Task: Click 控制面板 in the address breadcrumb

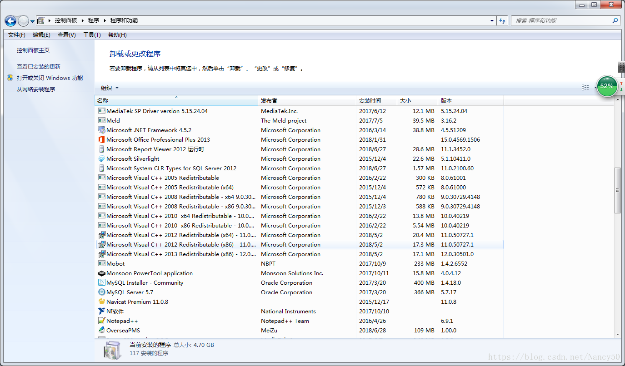Action: [x=66, y=20]
